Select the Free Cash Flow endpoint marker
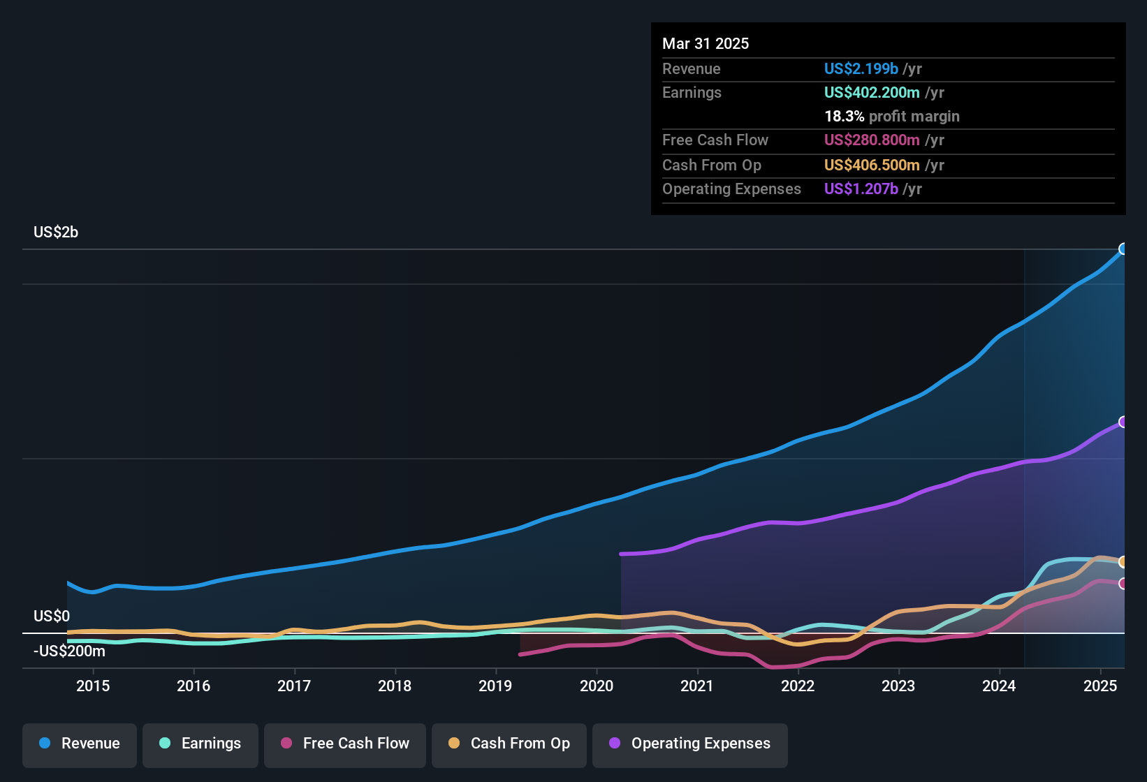Image resolution: width=1147 pixels, height=782 pixels. pyautogui.click(x=1123, y=583)
